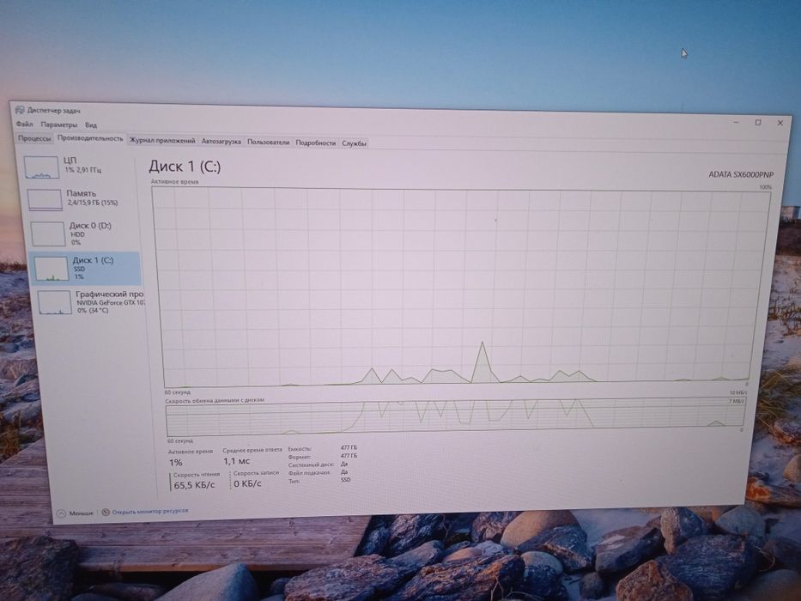
Task: Show the Службы tab
Action: (354, 143)
